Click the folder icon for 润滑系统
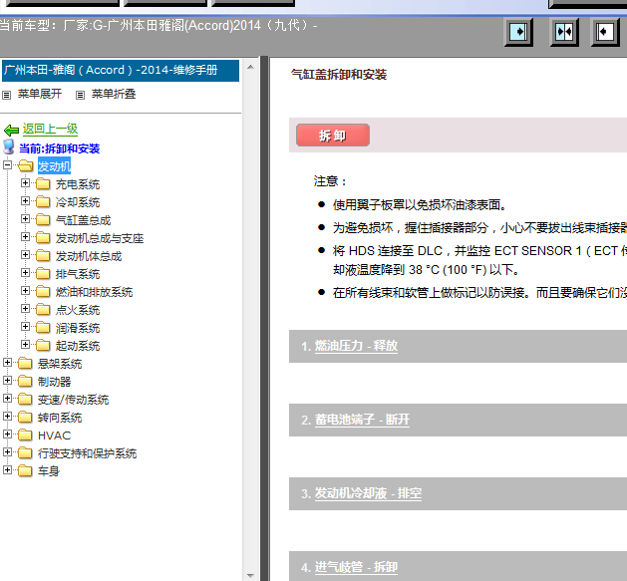 coord(43,328)
